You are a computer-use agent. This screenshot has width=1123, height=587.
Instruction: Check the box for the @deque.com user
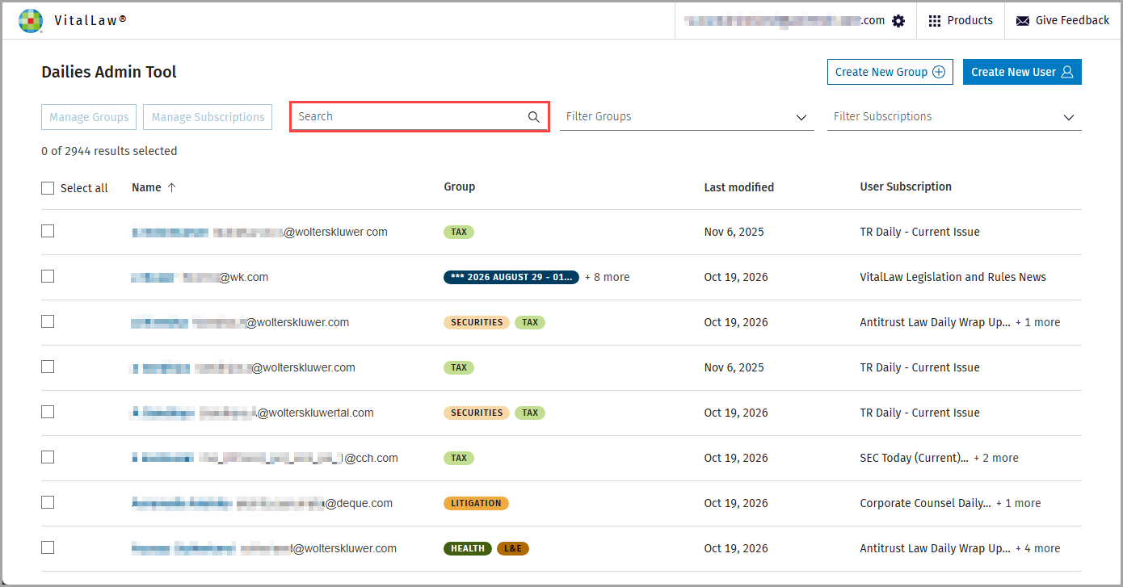(48, 502)
